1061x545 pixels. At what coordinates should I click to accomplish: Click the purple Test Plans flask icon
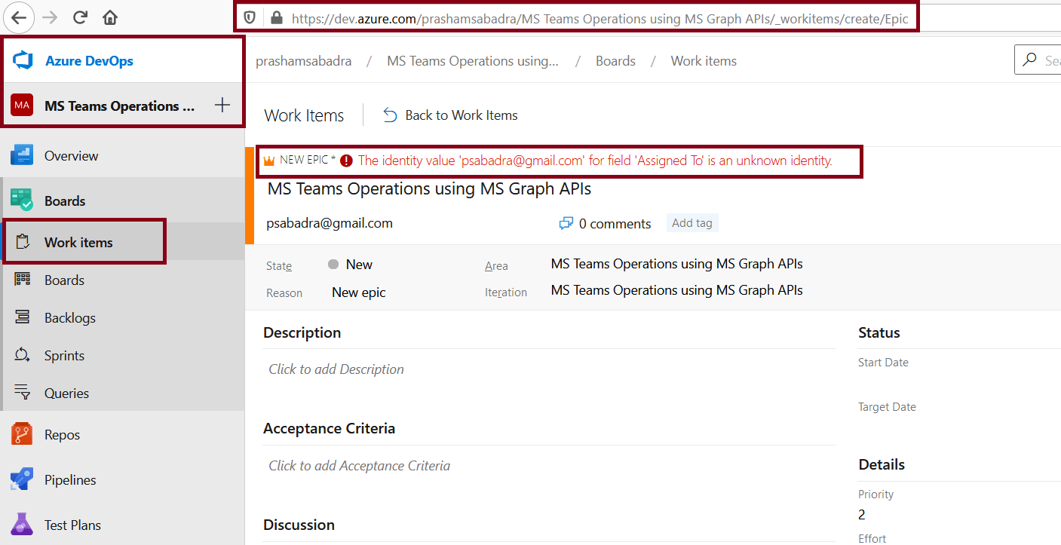click(x=22, y=525)
